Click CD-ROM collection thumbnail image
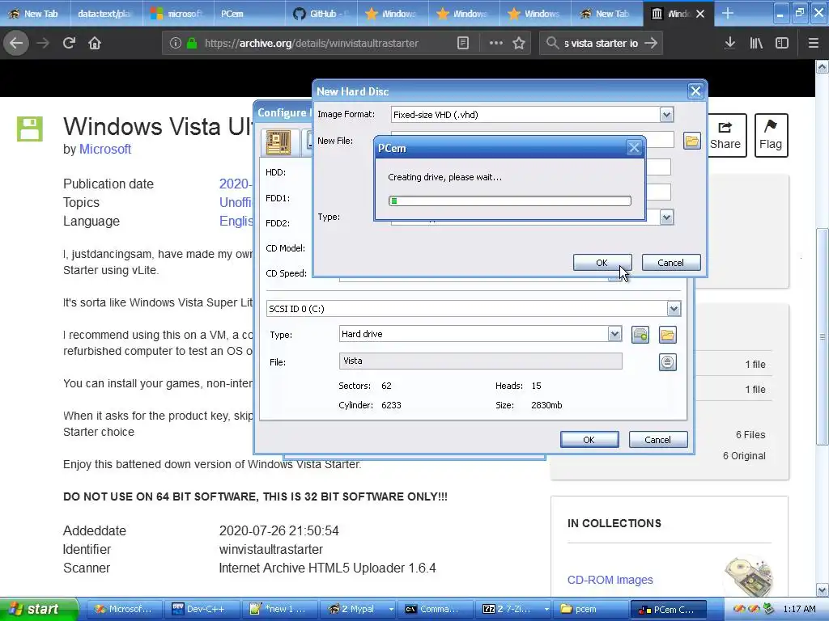This screenshot has width=829, height=621. [747, 576]
